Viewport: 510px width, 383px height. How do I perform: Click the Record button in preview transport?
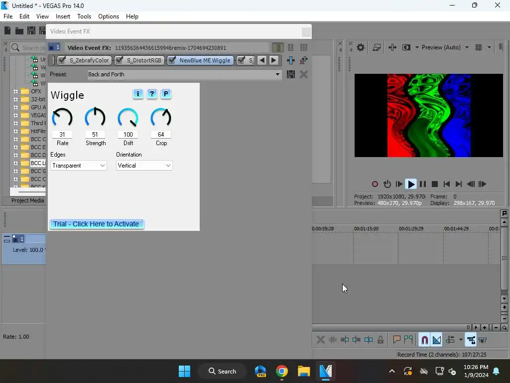tap(375, 185)
